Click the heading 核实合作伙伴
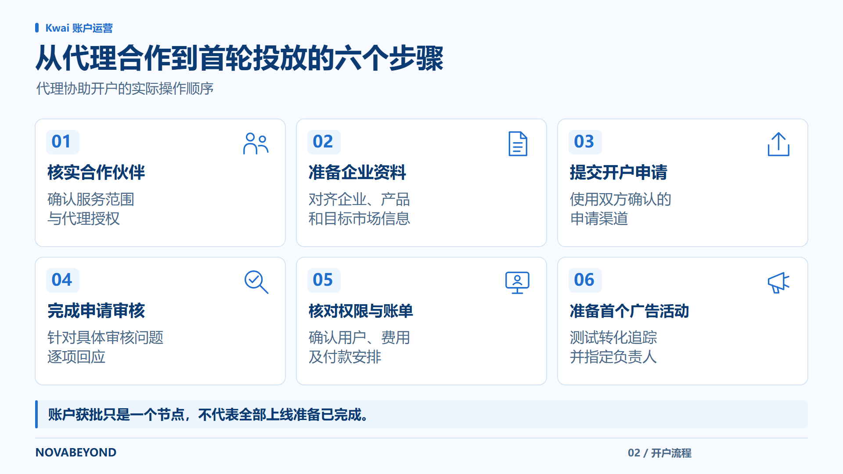Screen dimensions: 843x474 pos(96,172)
